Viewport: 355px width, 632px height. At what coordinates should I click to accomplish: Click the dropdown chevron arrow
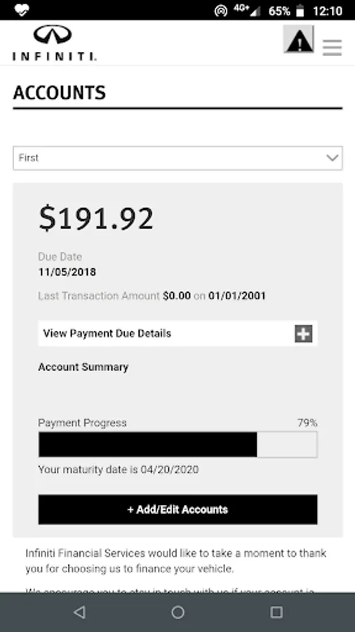[x=332, y=157]
